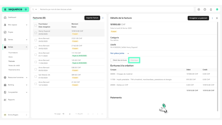Click Emma Rogers avatar
This screenshot has width=222, height=125.
point(5,115)
